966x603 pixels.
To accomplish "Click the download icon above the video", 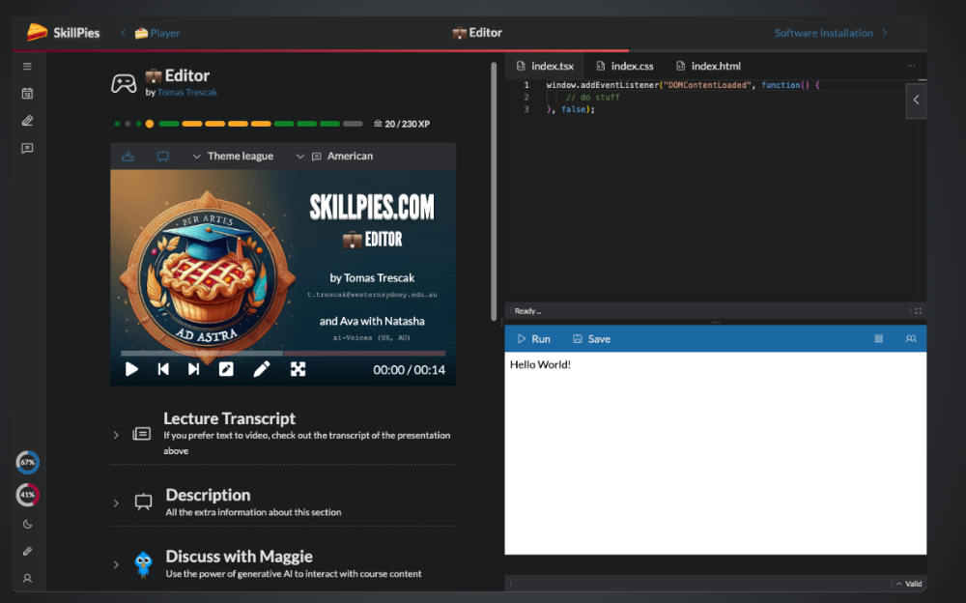I will 128,157.
